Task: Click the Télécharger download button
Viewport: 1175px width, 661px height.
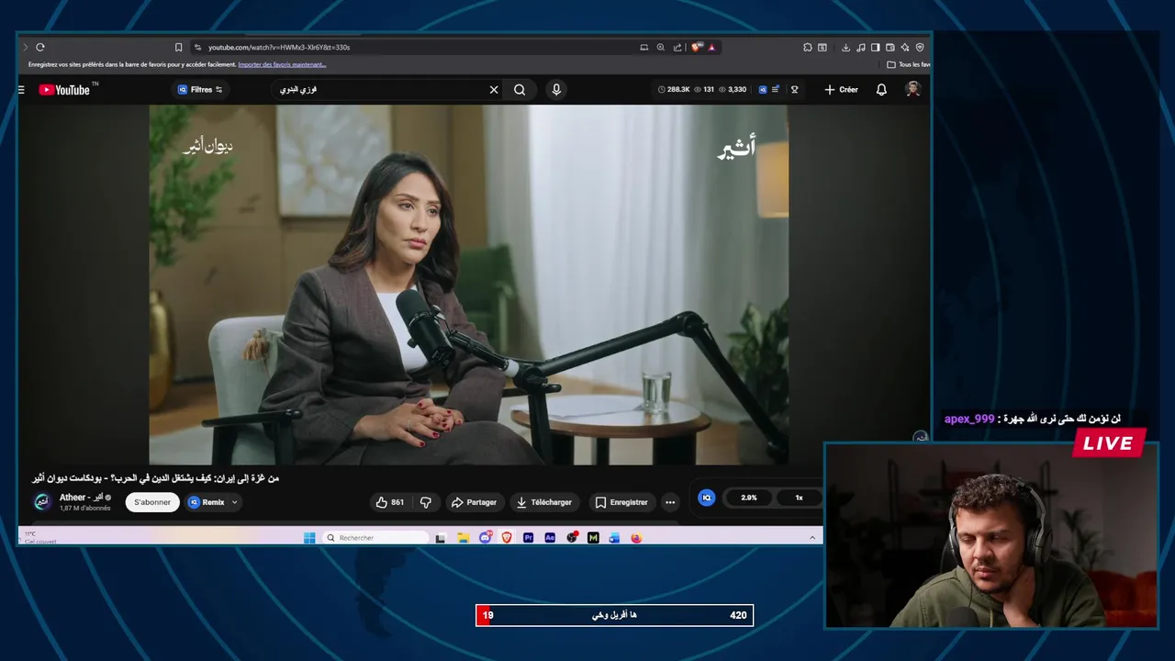Action: point(543,502)
